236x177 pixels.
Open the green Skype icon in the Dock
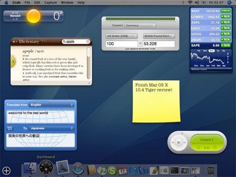click(112, 171)
